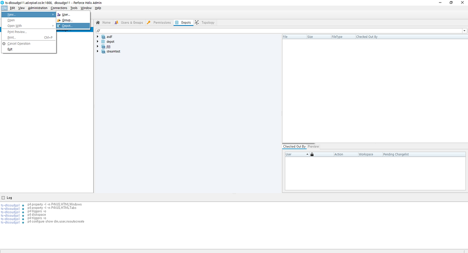
Task: Click the Depots stack icon
Action: (x=177, y=23)
